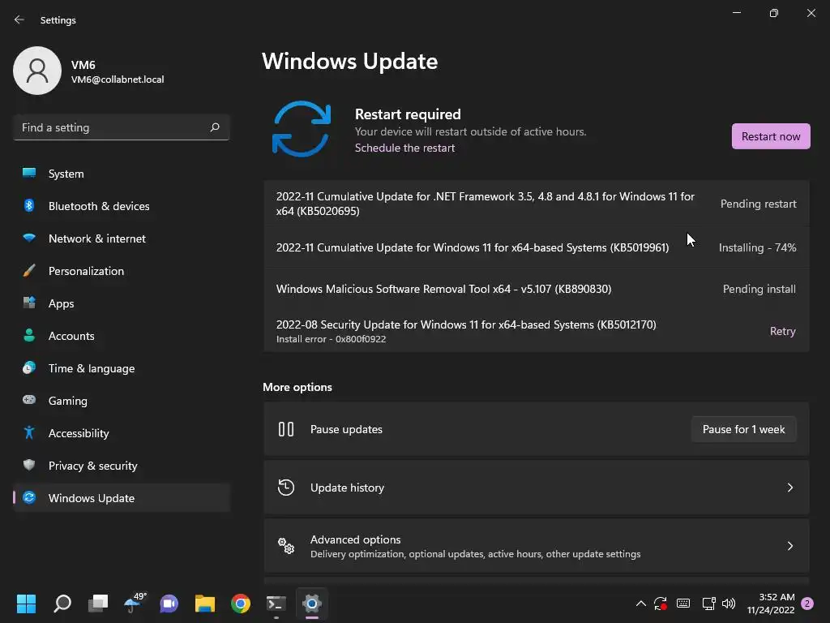830x623 pixels.
Task: Open the System settings category
Action: tap(122, 174)
